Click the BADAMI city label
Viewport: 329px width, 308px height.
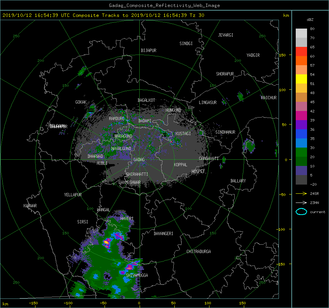(145, 121)
